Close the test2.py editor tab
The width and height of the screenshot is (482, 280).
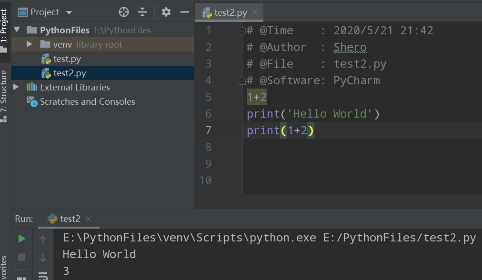[254, 12]
